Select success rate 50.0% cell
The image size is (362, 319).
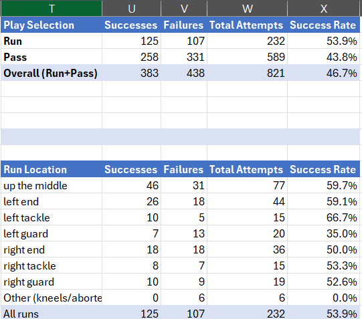[x=324, y=249]
